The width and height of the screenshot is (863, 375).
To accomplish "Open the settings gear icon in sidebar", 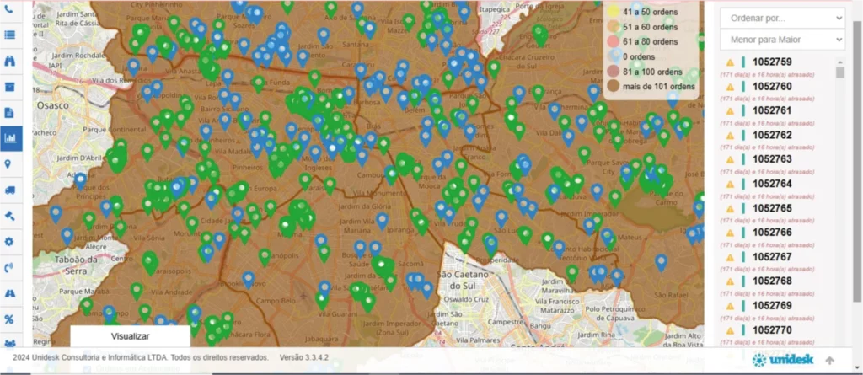I will click(x=10, y=242).
